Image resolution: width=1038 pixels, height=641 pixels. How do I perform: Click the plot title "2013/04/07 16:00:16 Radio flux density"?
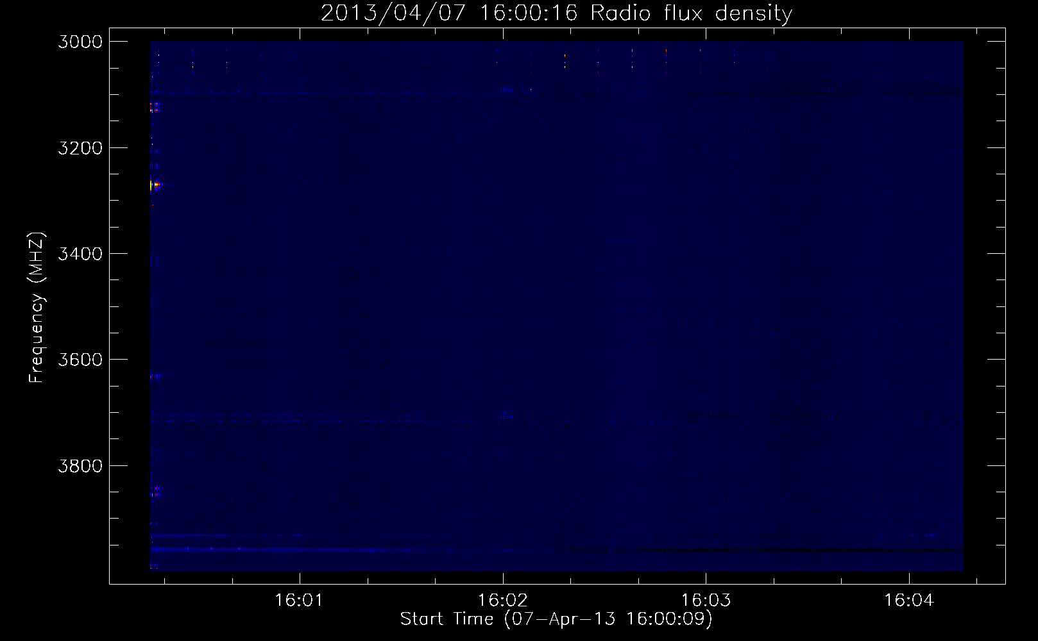tap(556, 13)
